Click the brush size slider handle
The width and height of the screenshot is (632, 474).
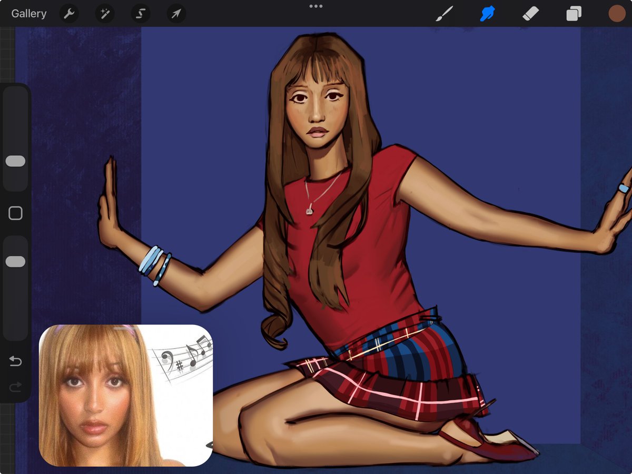tap(15, 161)
